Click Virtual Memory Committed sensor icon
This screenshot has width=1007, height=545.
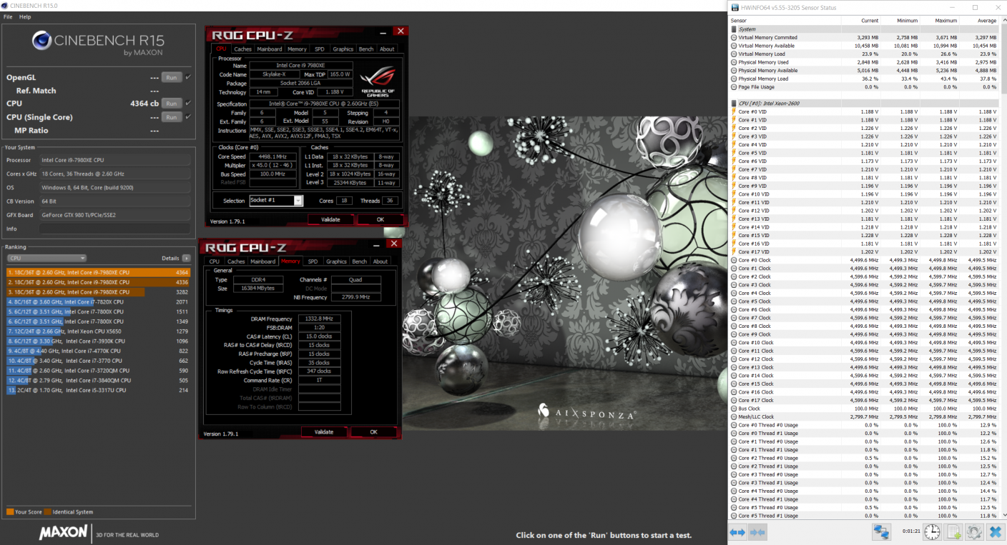click(734, 37)
